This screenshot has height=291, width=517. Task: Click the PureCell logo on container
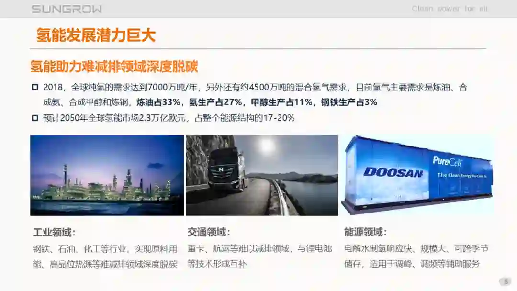pyautogui.click(x=447, y=161)
